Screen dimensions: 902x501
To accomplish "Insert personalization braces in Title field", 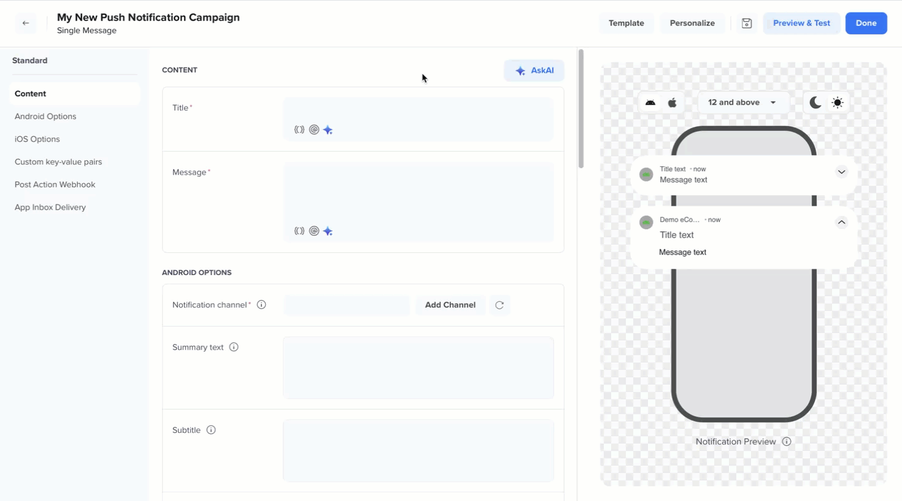I will [299, 130].
